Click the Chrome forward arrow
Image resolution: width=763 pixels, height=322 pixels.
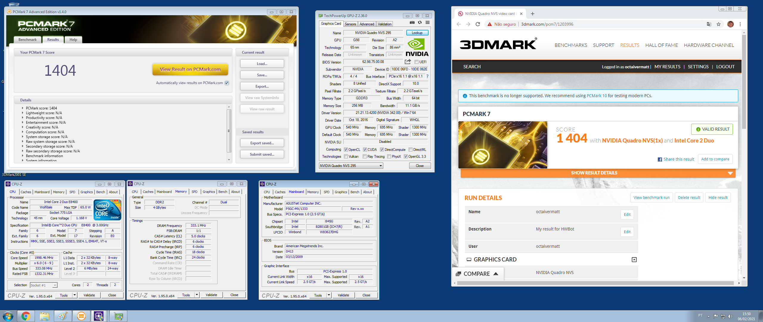(x=468, y=24)
